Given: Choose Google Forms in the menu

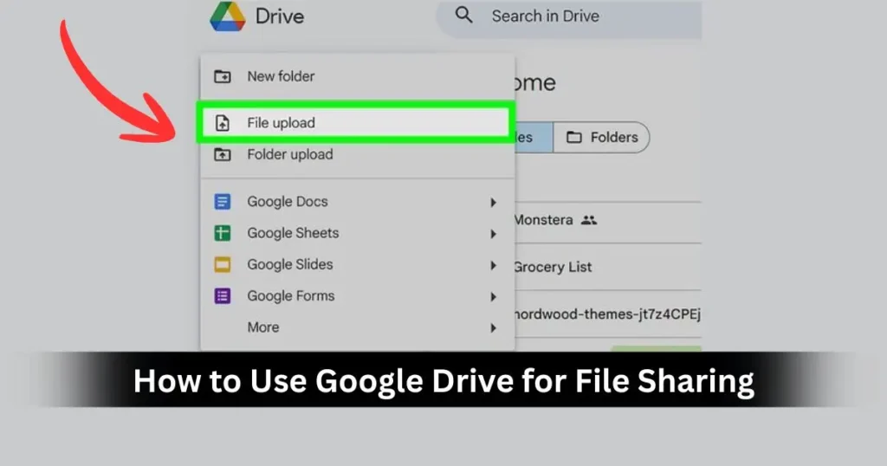Looking at the screenshot, I should pos(358,295).
